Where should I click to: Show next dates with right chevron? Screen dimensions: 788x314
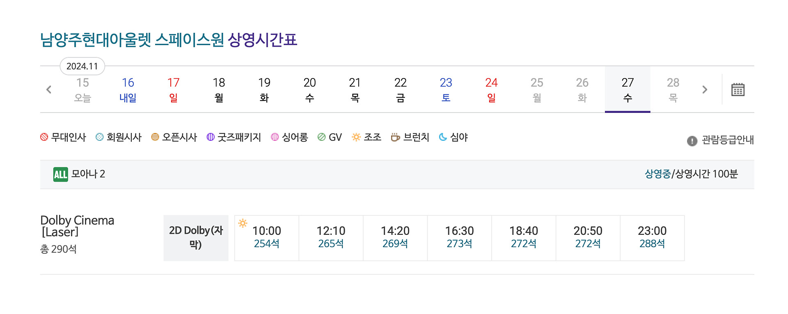[x=705, y=89]
